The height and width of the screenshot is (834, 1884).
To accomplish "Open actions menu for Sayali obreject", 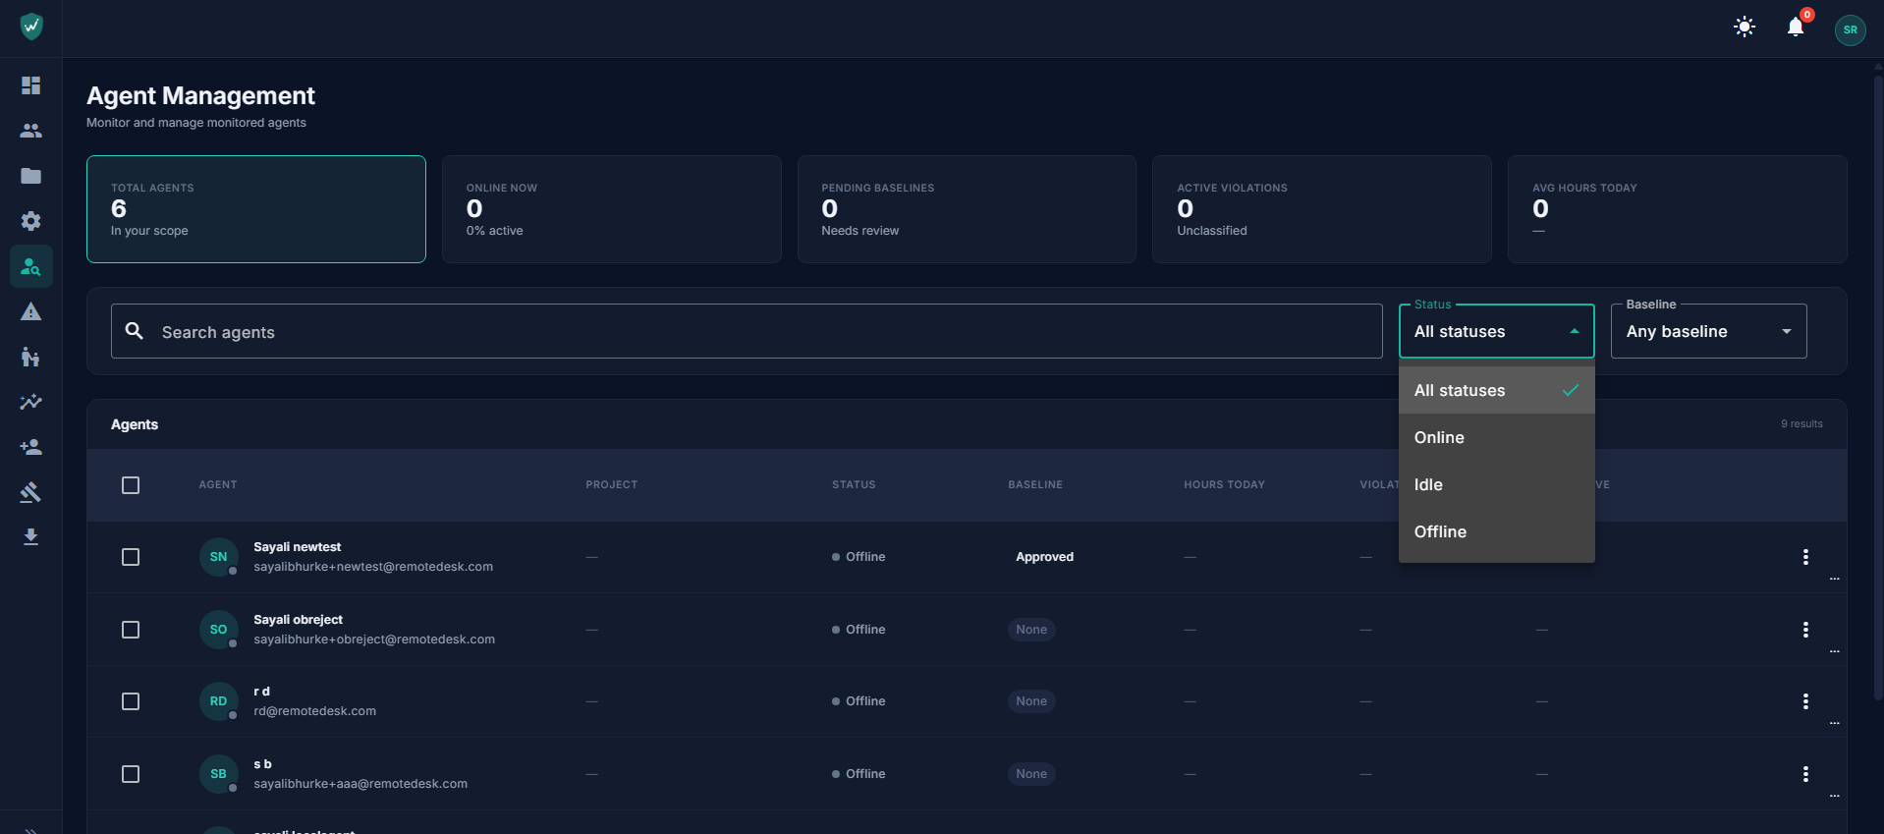I will (x=1805, y=630).
